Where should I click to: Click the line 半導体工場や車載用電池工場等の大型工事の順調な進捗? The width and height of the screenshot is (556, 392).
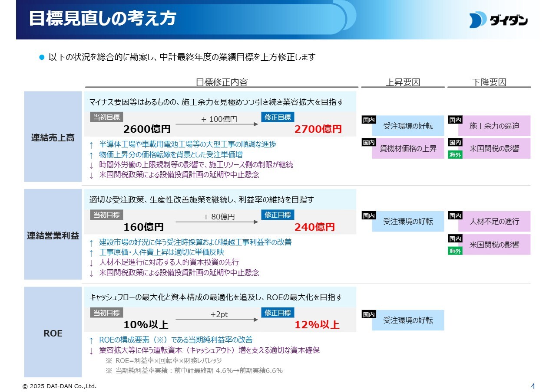tap(188, 144)
